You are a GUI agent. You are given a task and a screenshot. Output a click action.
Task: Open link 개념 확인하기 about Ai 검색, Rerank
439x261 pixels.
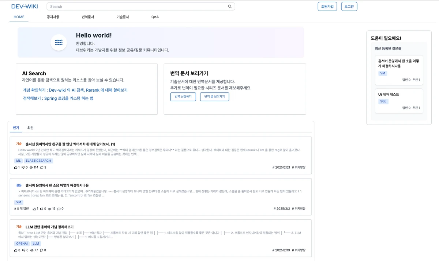(75, 90)
